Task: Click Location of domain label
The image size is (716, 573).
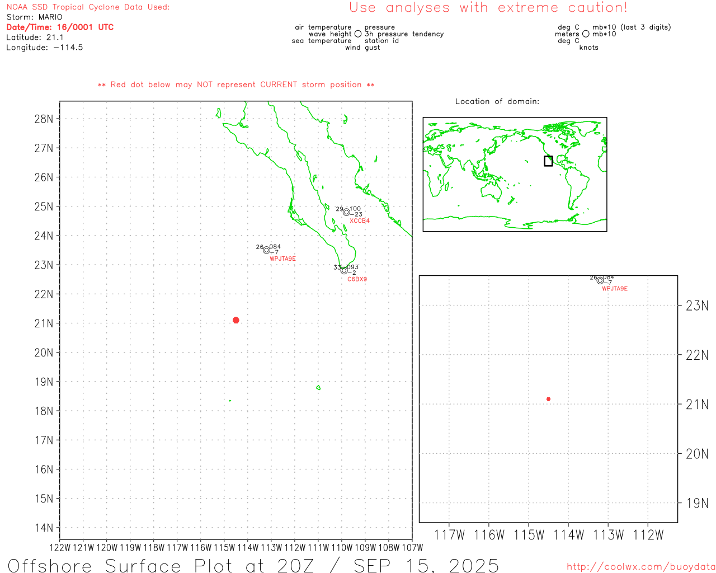Action: coord(497,101)
